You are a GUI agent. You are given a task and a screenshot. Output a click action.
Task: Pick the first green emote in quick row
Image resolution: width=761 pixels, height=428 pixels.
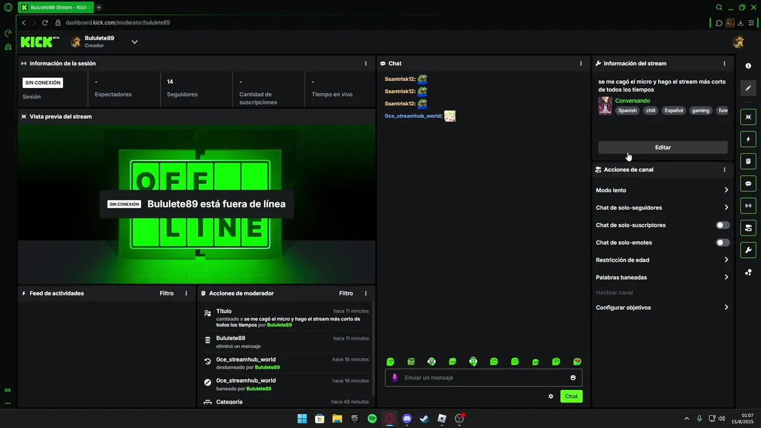pos(390,361)
